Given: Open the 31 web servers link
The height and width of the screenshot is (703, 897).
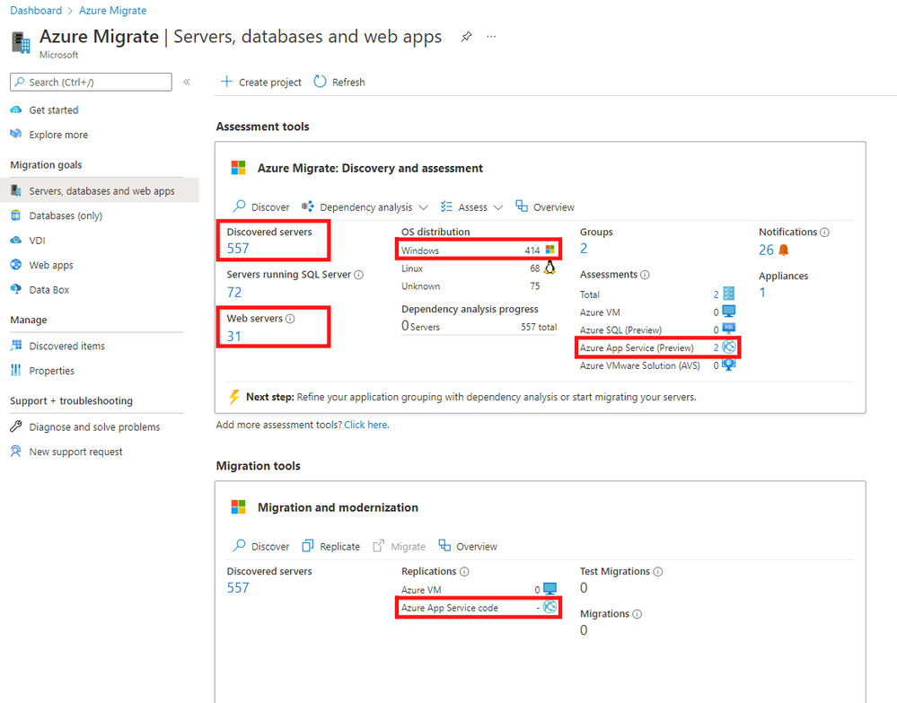Looking at the screenshot, I should [234, 337].
